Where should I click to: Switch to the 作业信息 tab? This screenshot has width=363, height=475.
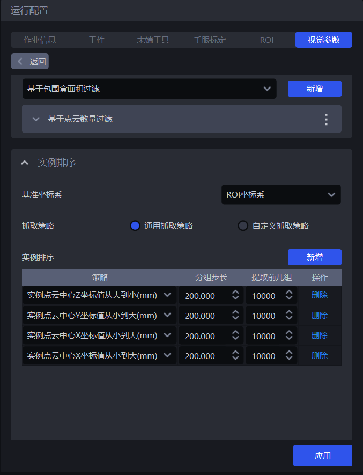pos(40,40)
